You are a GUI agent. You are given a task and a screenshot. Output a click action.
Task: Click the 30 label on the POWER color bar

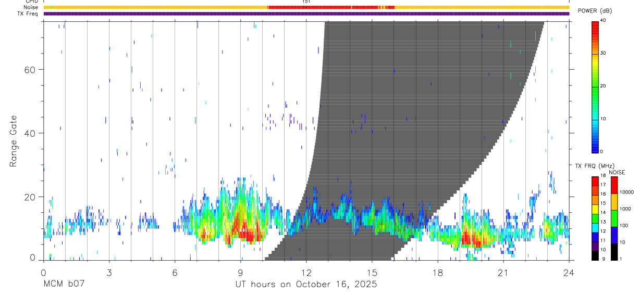coord(603,54)
